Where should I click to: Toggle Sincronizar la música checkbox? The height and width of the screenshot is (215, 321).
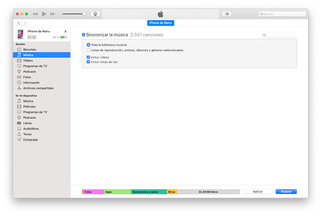[x=83, y=34]
